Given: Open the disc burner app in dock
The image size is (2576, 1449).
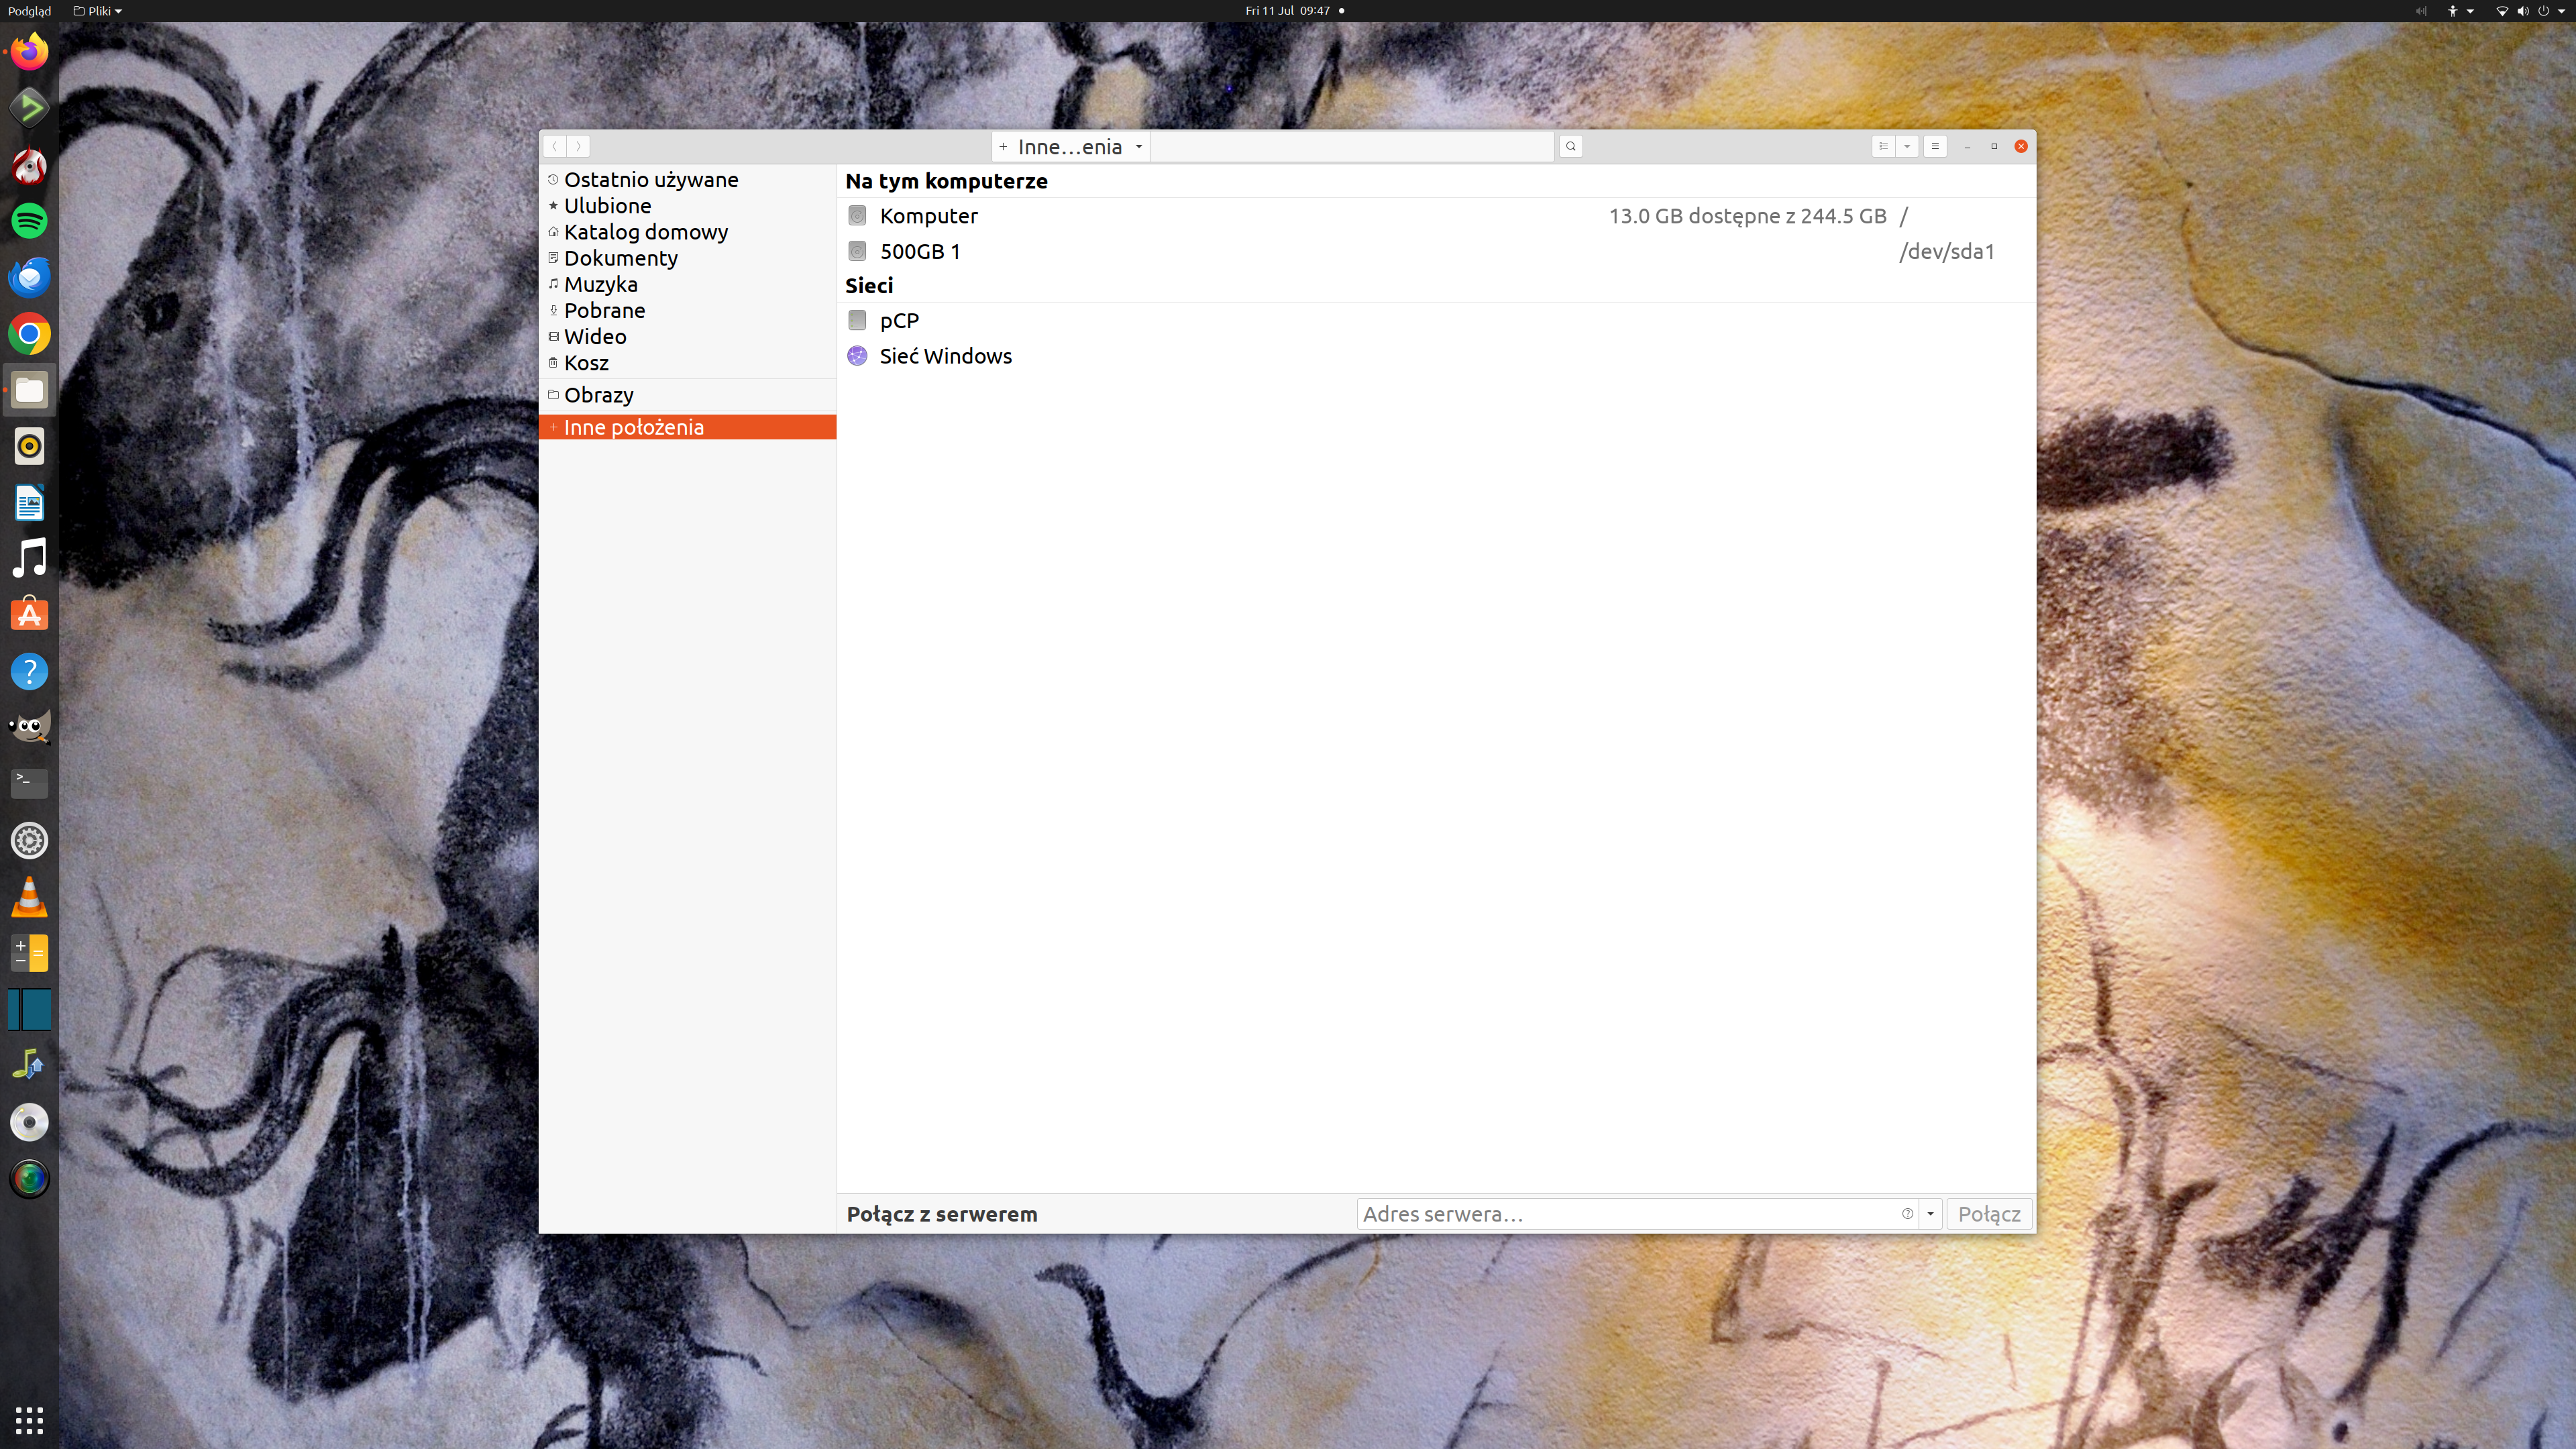Looking at the screenshot, I should pos(29,1122).
